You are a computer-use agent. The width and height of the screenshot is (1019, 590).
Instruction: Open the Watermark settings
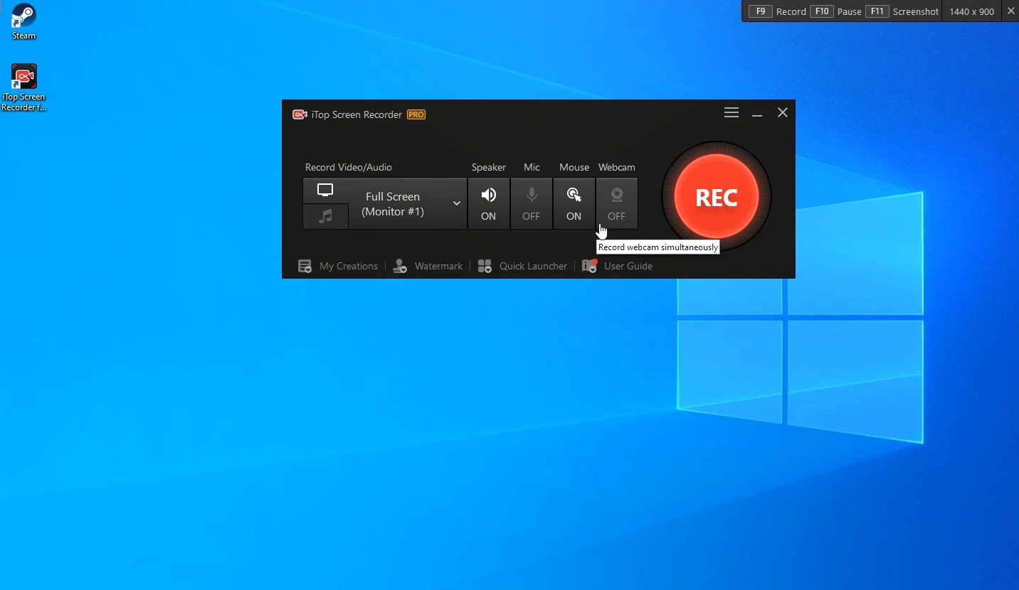point(428,266)
